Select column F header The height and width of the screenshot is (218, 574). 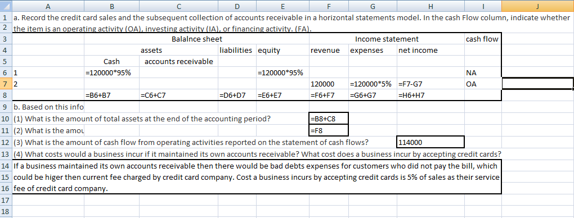(329, 6)
